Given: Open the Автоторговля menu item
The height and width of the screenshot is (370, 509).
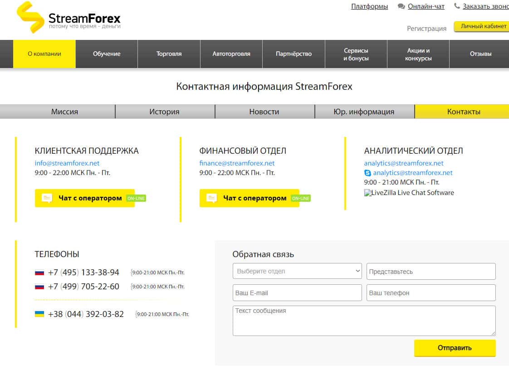Looking at the screenshot, I should click(231, 54).
